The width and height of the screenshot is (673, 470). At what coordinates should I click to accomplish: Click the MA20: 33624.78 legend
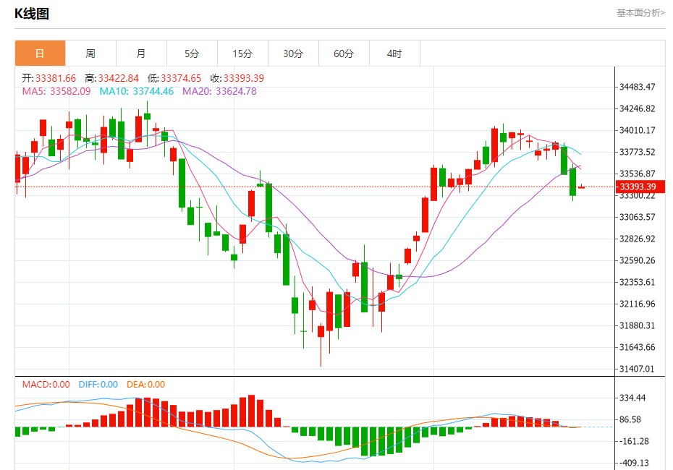point(219,91)
